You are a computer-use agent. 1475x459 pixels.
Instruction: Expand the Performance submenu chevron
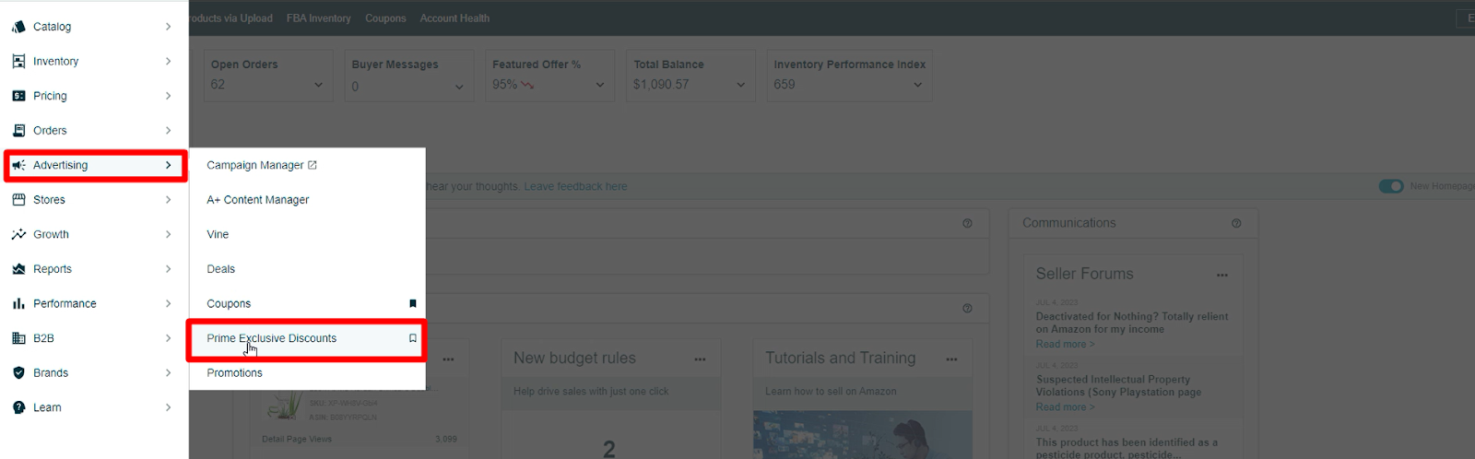click(x=168, y=303)
